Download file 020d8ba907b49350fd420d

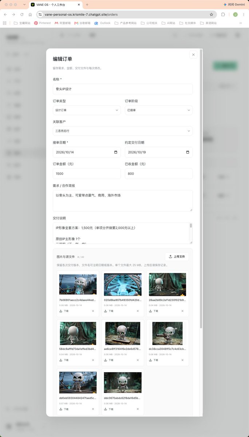click(x=109, y=311)
